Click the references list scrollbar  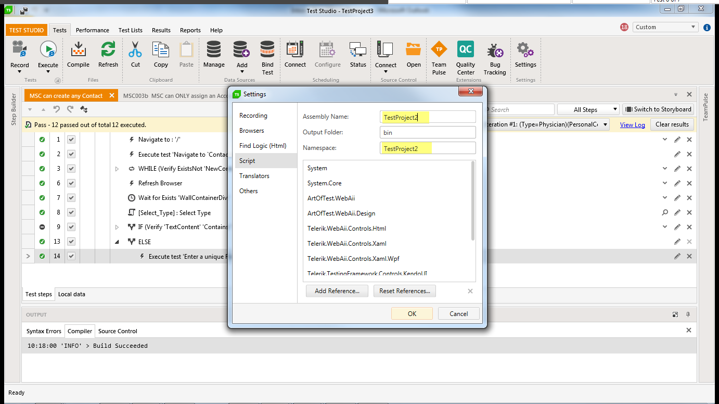click(x=473, y=200)
